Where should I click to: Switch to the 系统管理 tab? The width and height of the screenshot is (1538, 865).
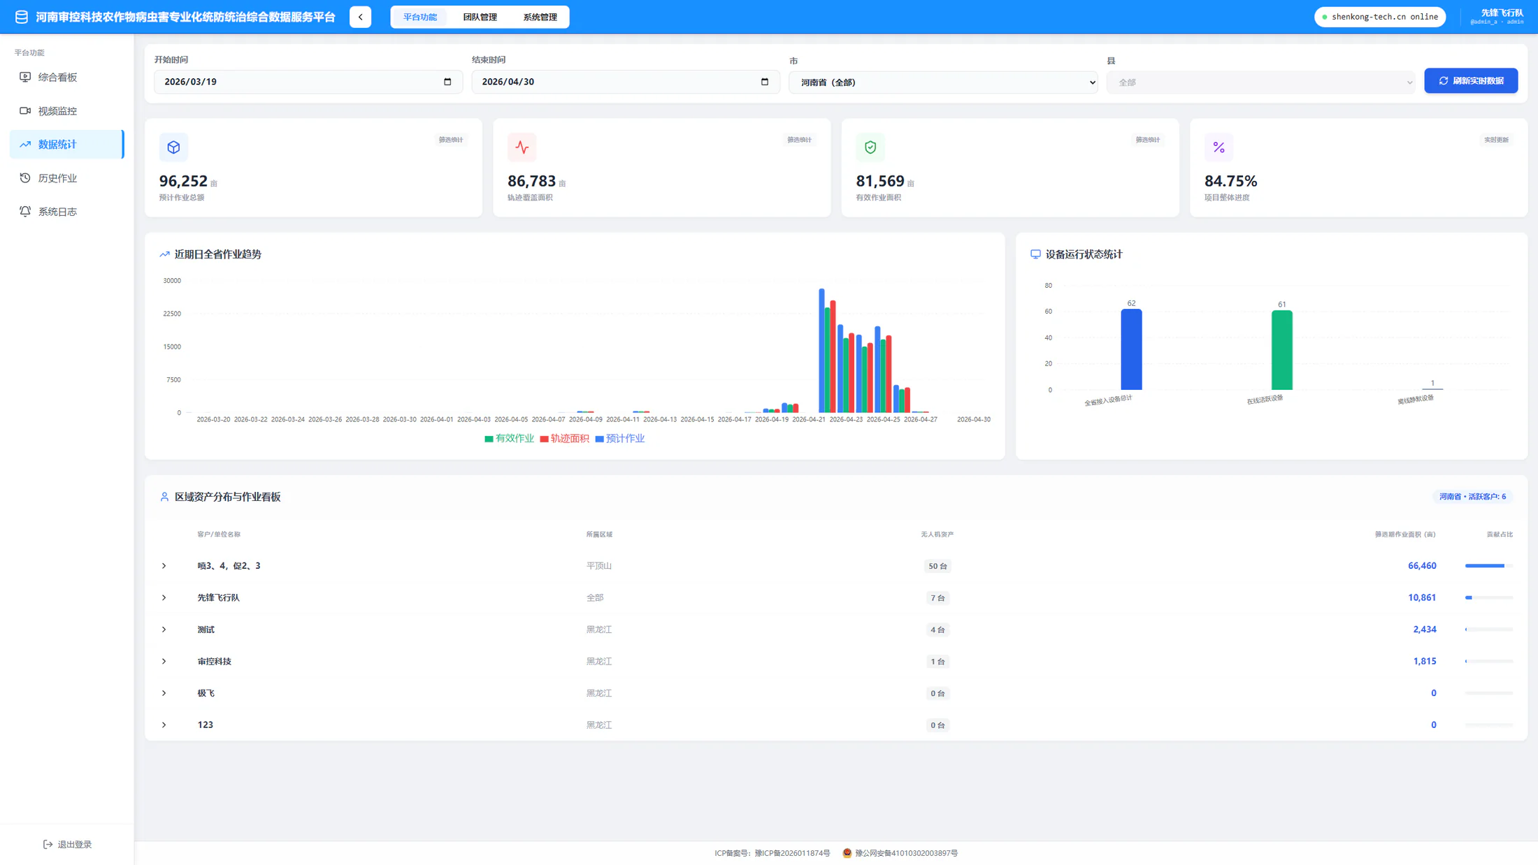pyautogui.click(x=540, y=17)
